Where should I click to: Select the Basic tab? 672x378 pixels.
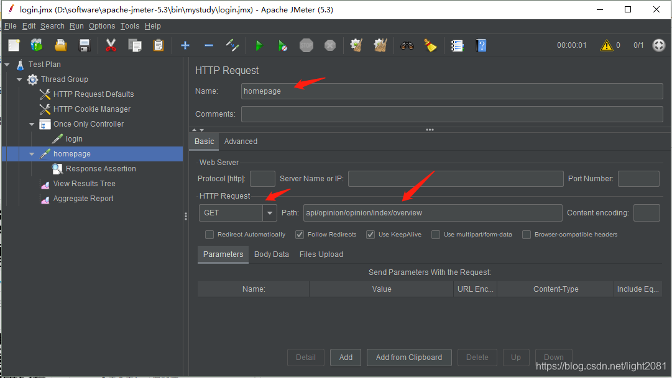[x=204, y=142]
